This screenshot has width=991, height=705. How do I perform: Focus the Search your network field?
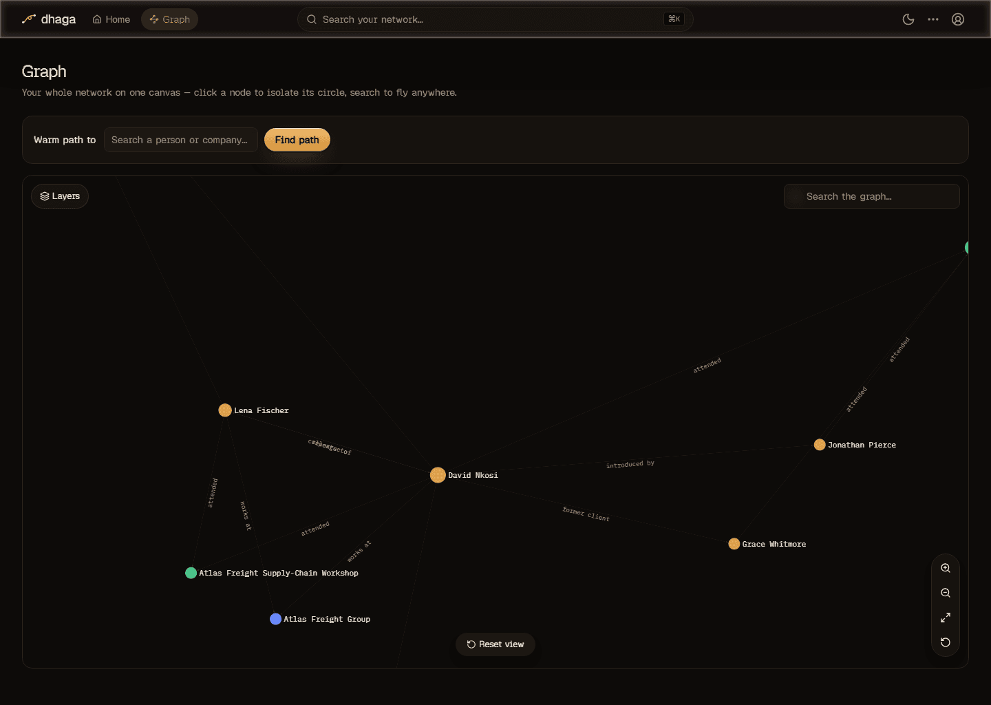[495, 19]
